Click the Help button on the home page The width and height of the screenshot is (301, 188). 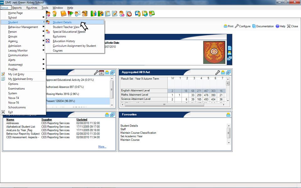point(280,26)
